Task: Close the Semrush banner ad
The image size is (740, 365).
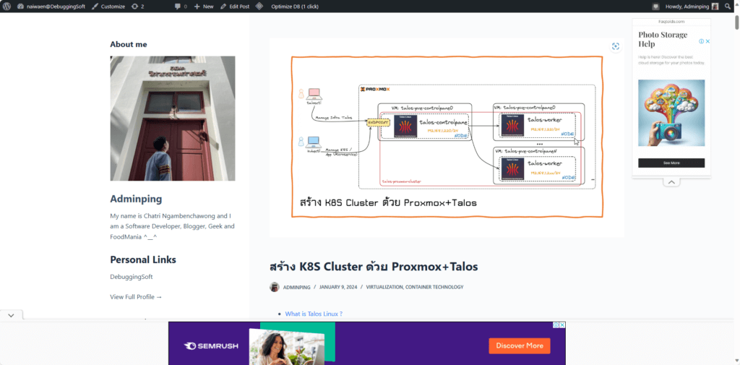Action: [x=562, y=325]
